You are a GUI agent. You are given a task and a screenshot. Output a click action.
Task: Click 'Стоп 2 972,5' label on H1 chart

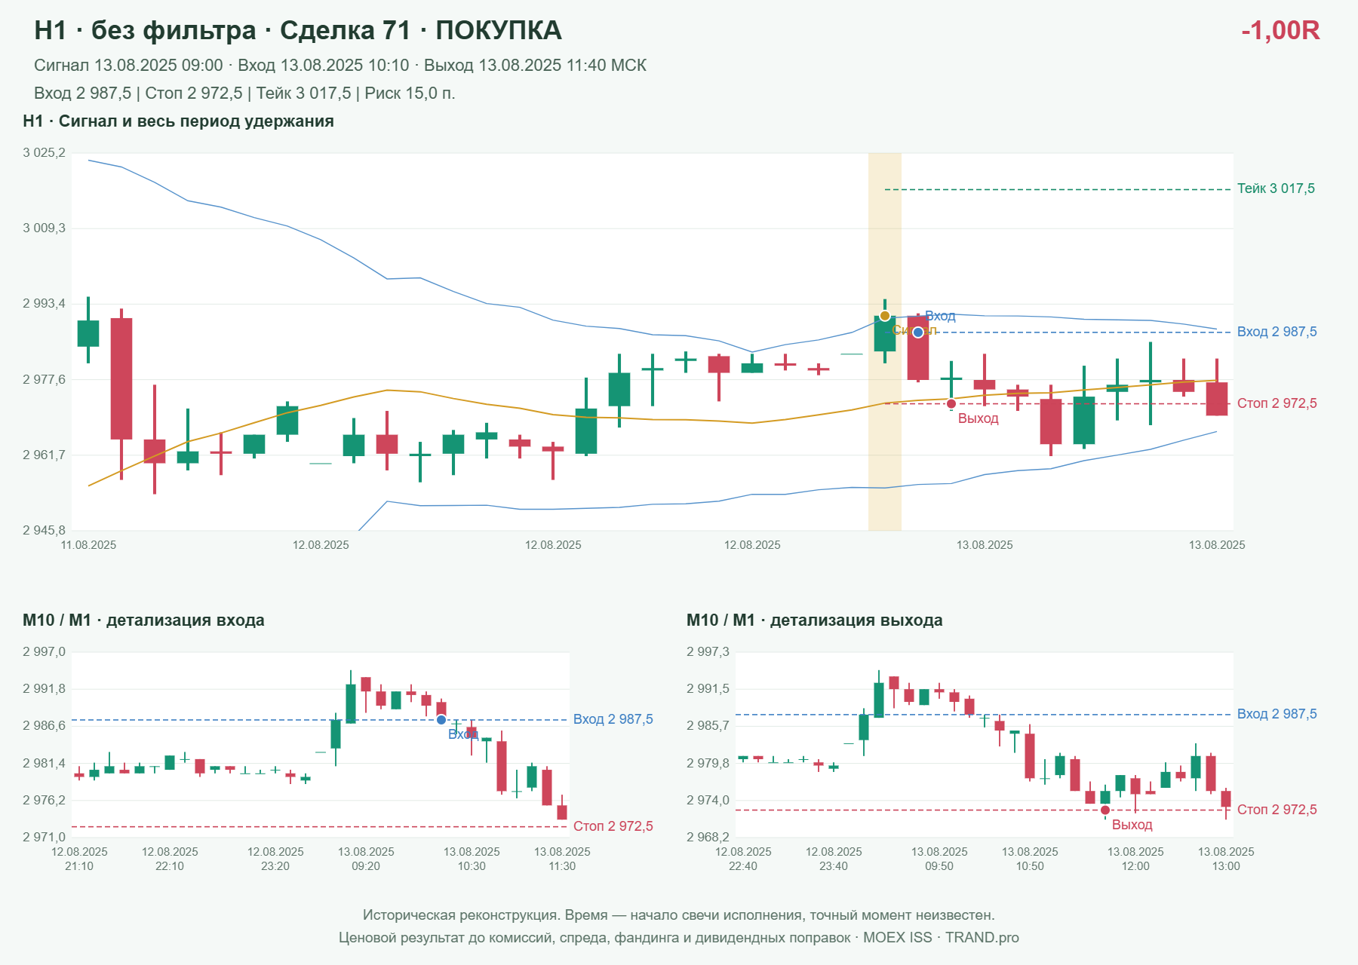(1277, 403)
